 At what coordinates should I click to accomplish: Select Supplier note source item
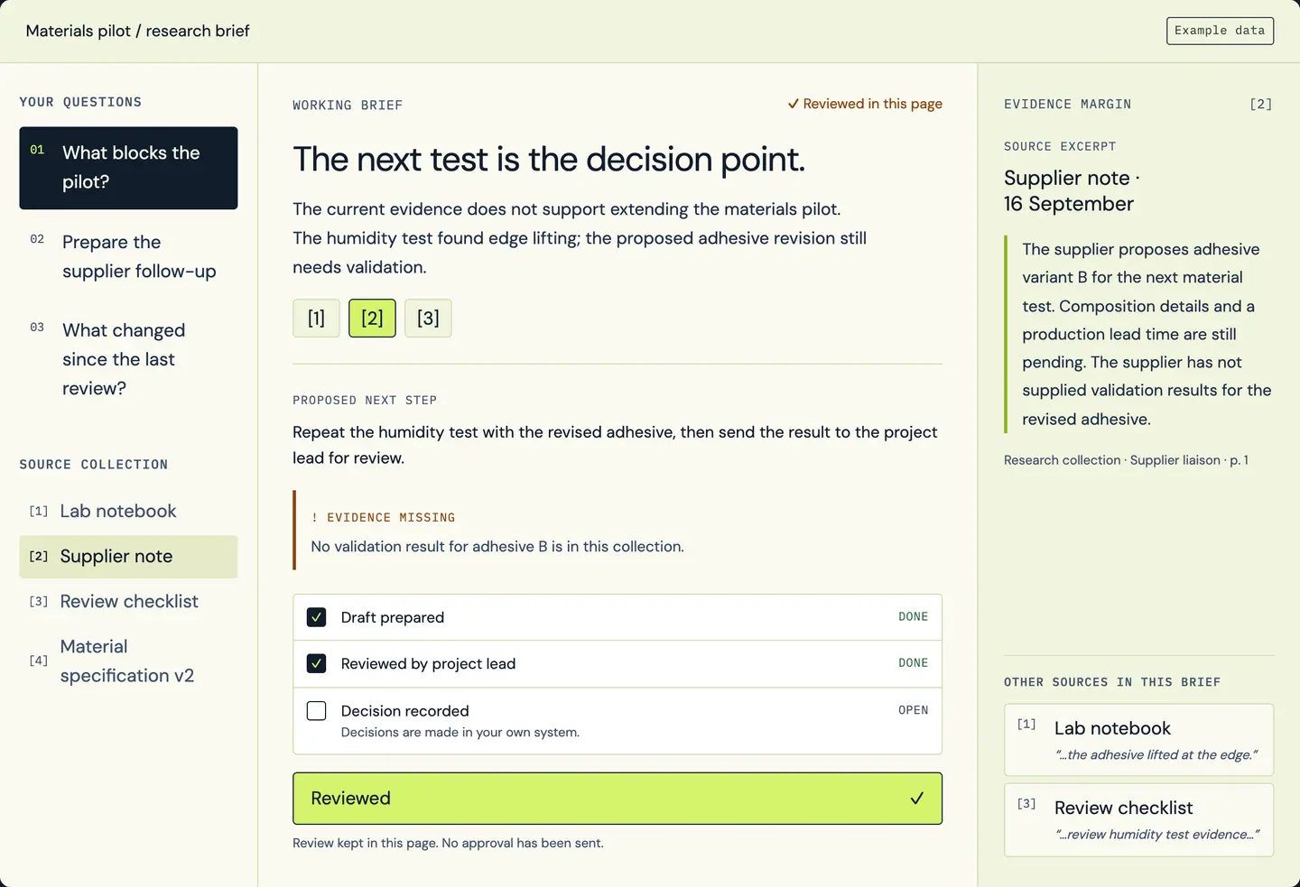pos(128,557)
